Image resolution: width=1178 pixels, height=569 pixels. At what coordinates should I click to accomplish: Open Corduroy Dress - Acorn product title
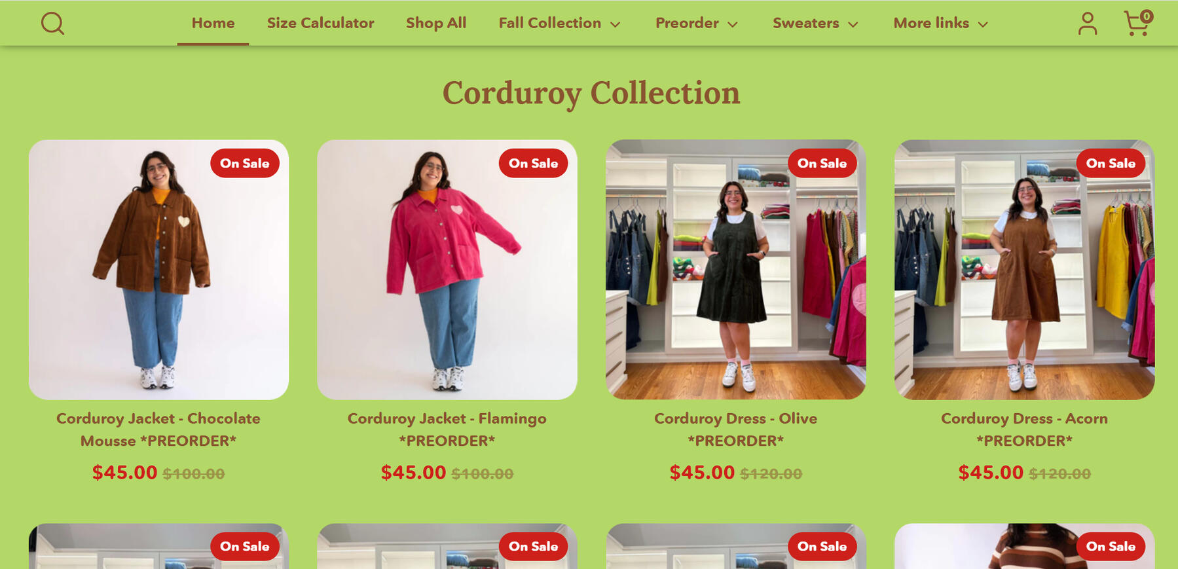[x=1024, y=430]
